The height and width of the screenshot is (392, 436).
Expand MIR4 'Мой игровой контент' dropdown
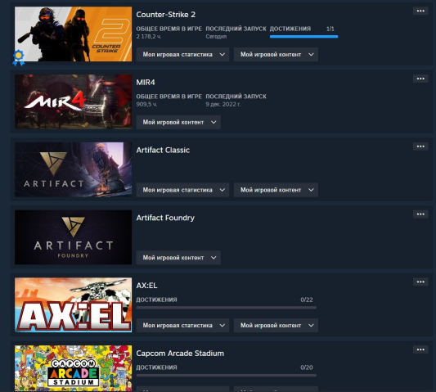[x=178, y=123]
